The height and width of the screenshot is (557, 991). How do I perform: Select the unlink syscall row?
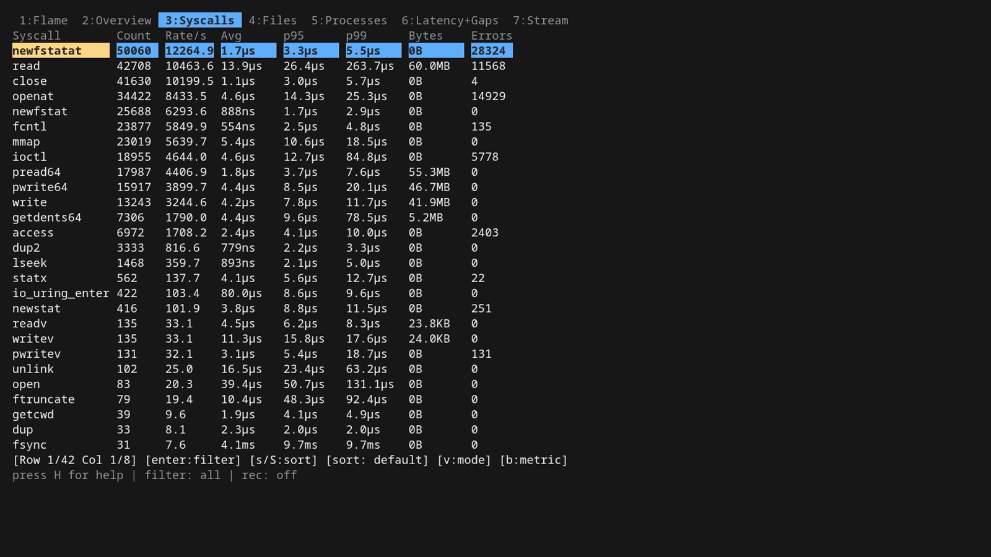[x=263, y=369]
